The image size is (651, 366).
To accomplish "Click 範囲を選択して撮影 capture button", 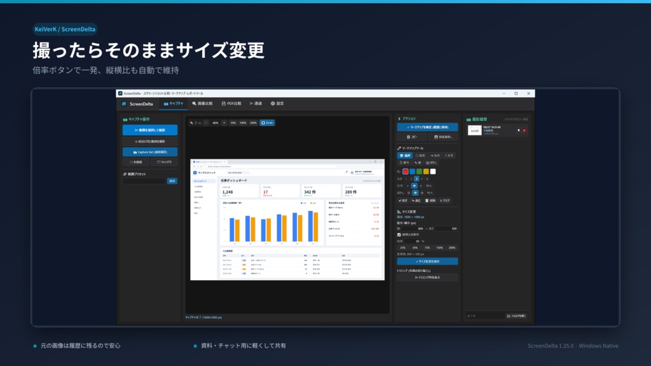I will 150,130.
